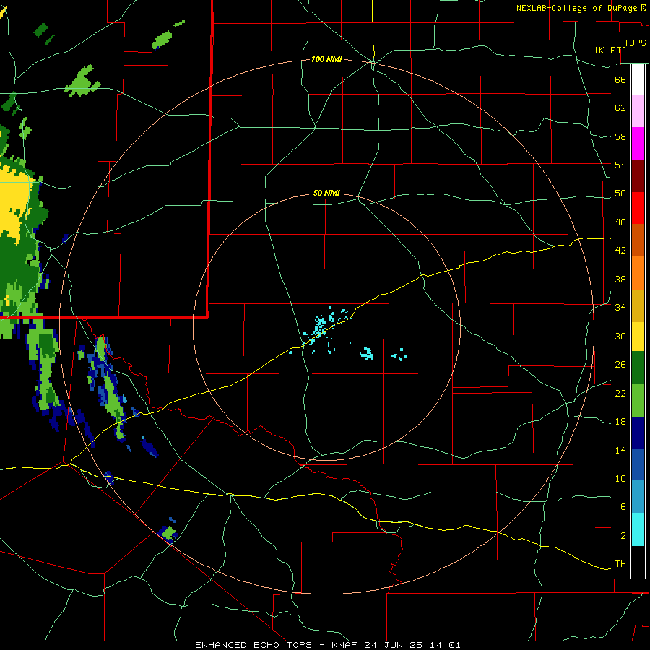Click the legend value "6"
Viewport: 650px width, 650px height.
pos(623,507)
